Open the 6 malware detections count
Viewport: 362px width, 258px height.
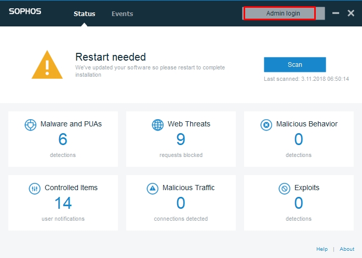[x=63, y=139]
